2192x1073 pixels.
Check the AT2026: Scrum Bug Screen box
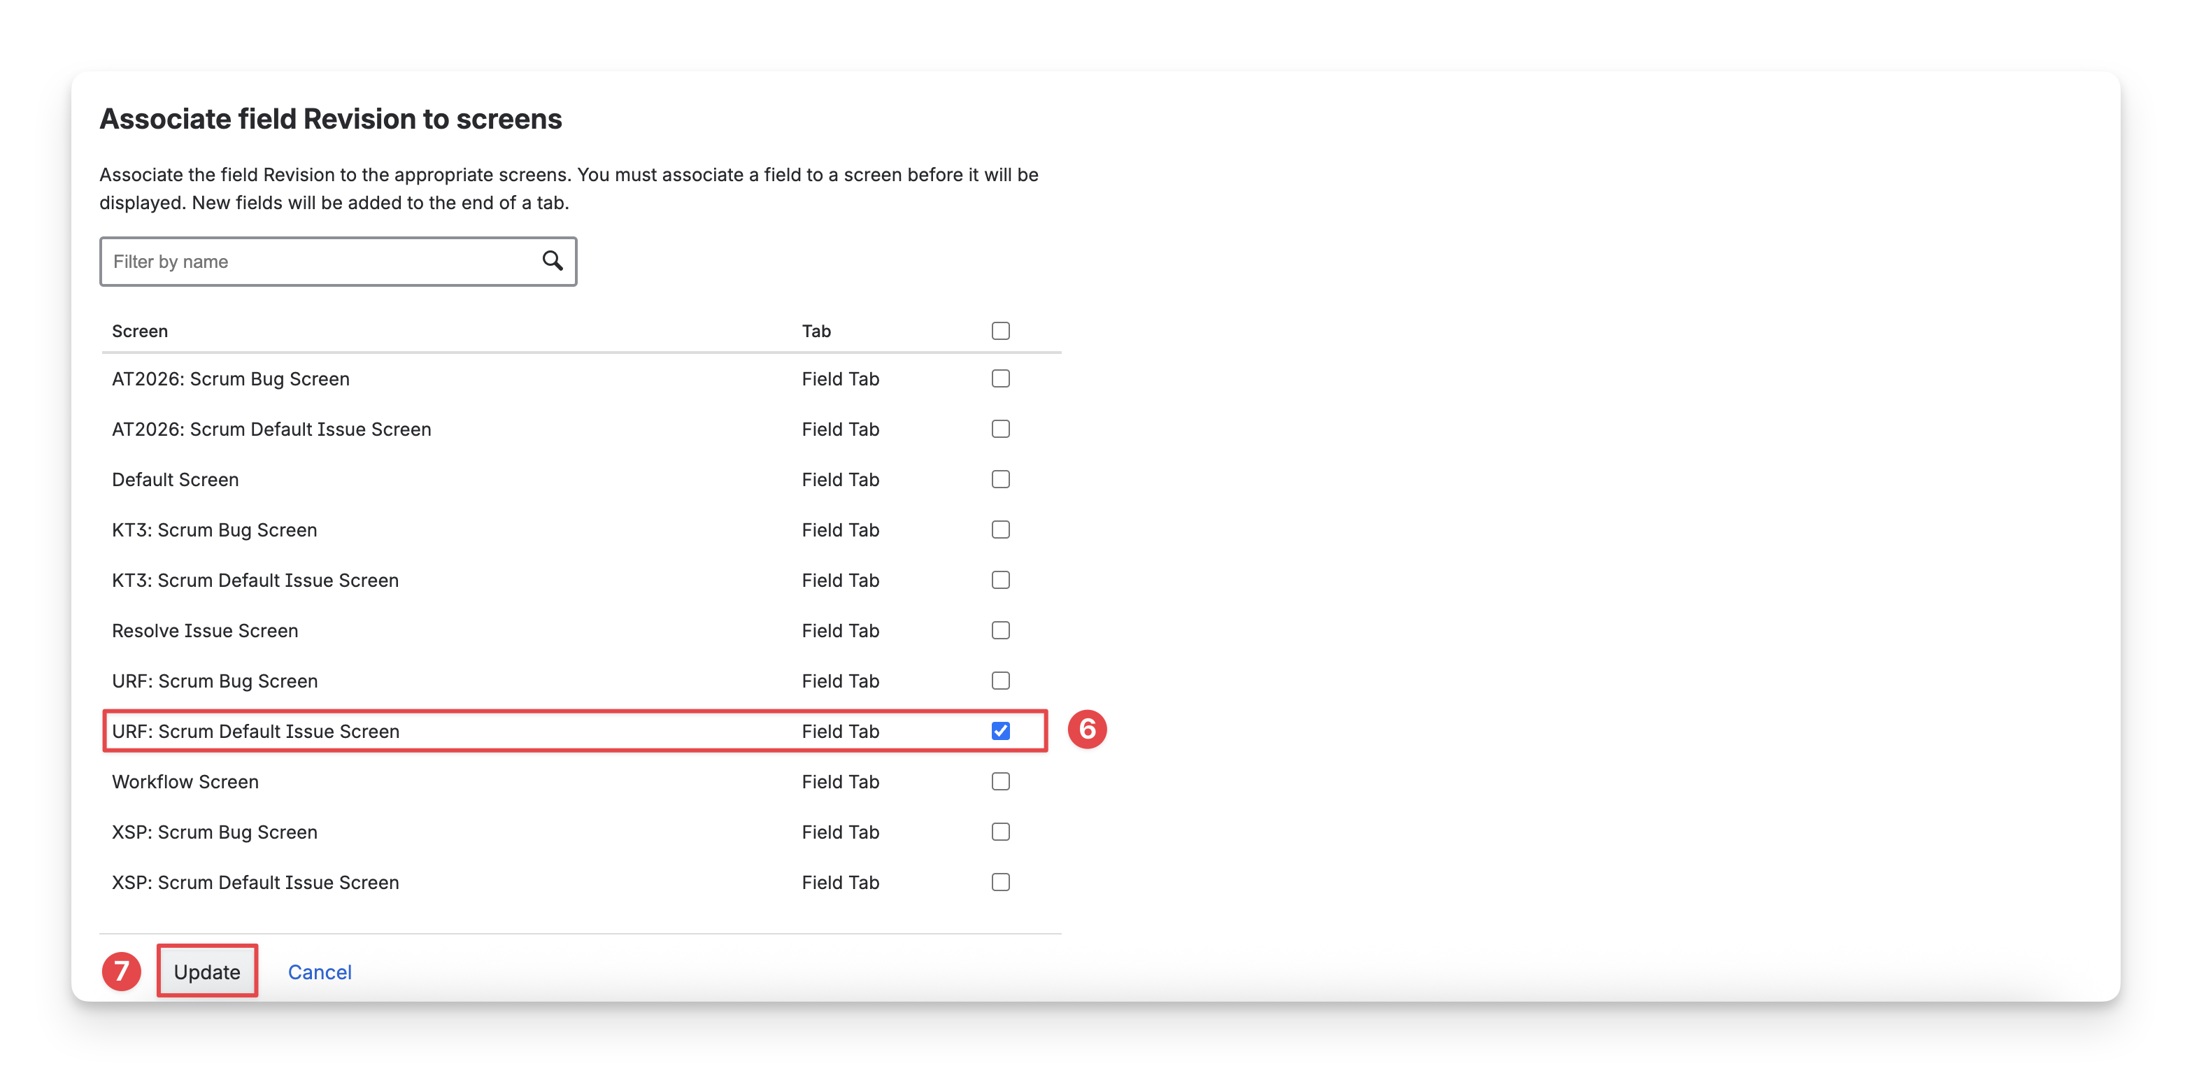[1000, 378]
